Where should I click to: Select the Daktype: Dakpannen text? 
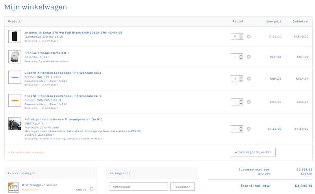coord(39,135)
